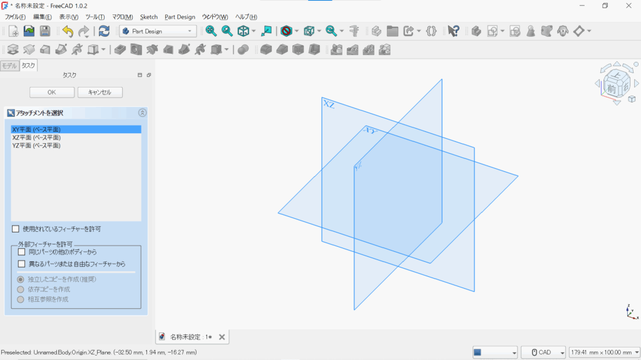Open the CAD navigation style dropdown

coord(543,352)
